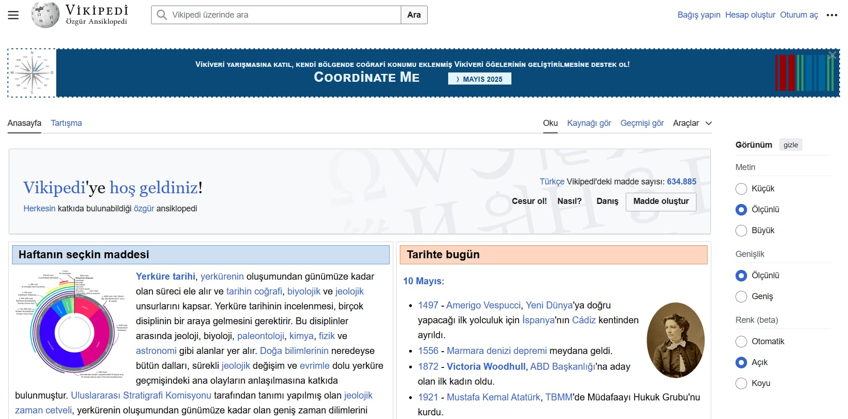
Task: Select Geniş width option
Action: (741, 296)
